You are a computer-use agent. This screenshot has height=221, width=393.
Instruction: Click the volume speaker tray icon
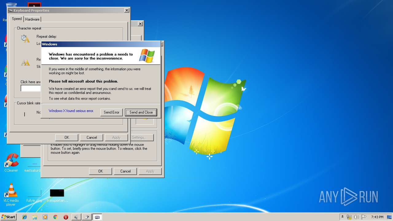(356, 217)
